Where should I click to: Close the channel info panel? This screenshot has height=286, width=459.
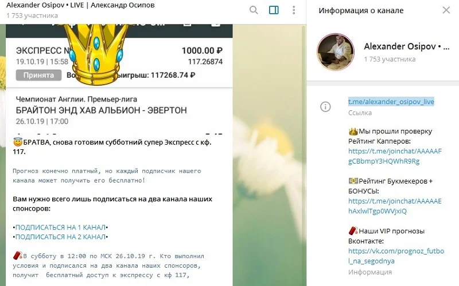[446, 10]
